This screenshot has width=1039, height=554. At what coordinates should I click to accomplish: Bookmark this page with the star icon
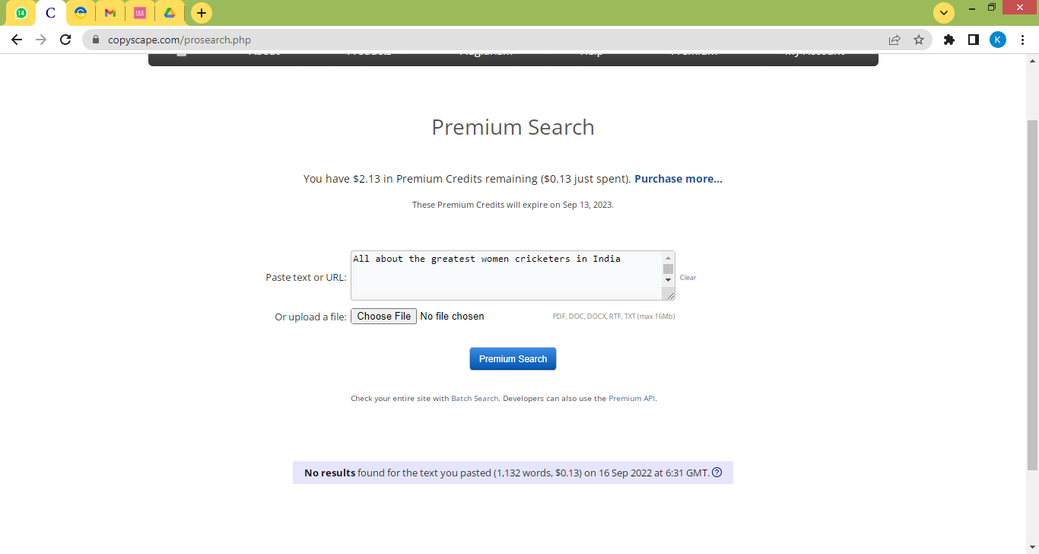point(919,40)
